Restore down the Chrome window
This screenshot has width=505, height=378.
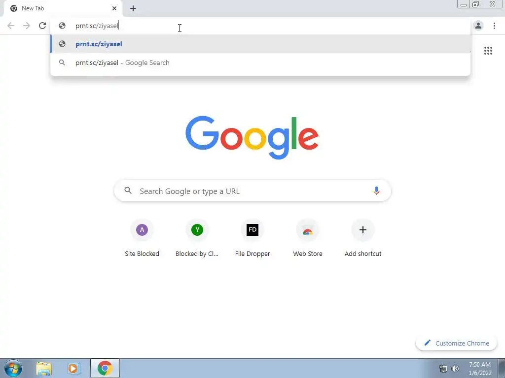[476, 4]
